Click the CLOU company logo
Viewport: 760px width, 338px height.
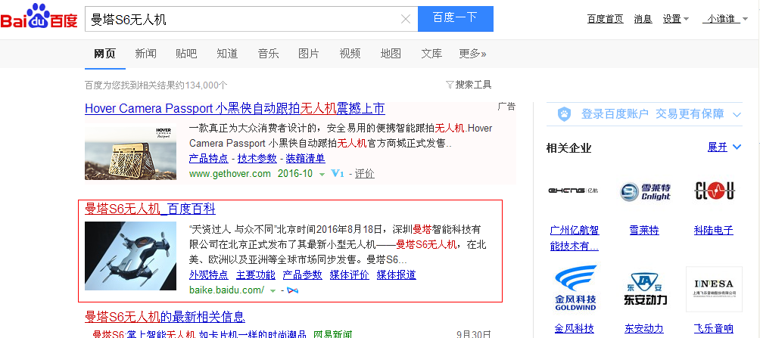[715, 191]
